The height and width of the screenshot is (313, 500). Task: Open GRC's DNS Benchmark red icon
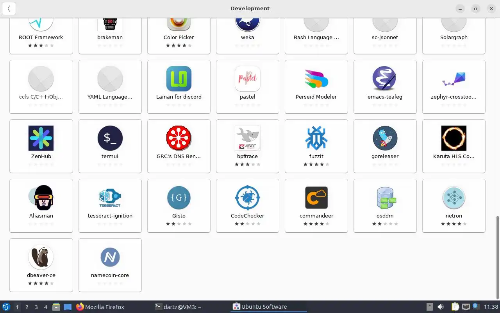(x=179, y=138)
